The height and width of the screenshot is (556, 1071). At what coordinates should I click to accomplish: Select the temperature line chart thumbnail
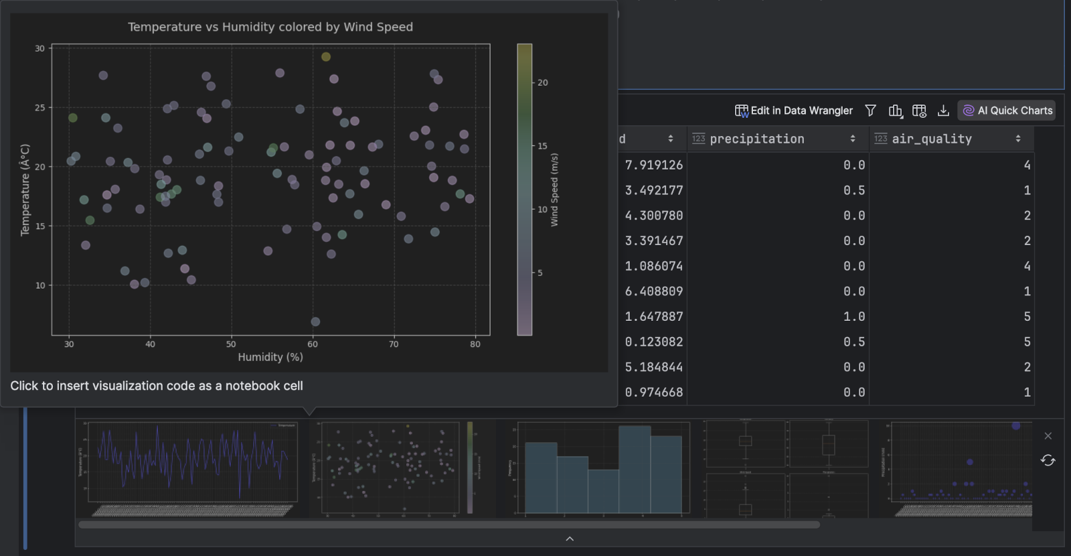191,468
